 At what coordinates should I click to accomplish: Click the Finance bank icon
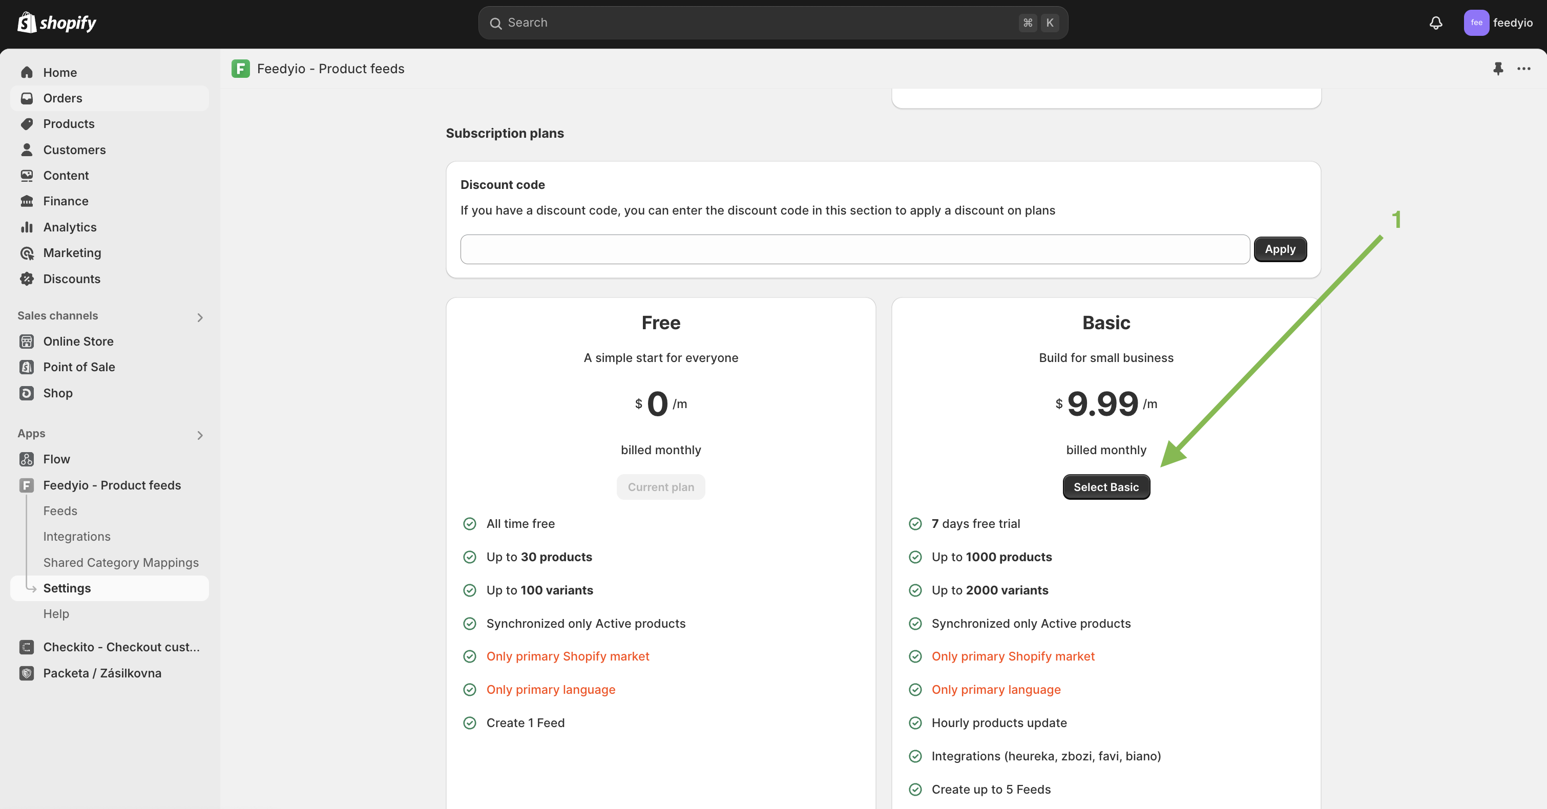(27, 201)
